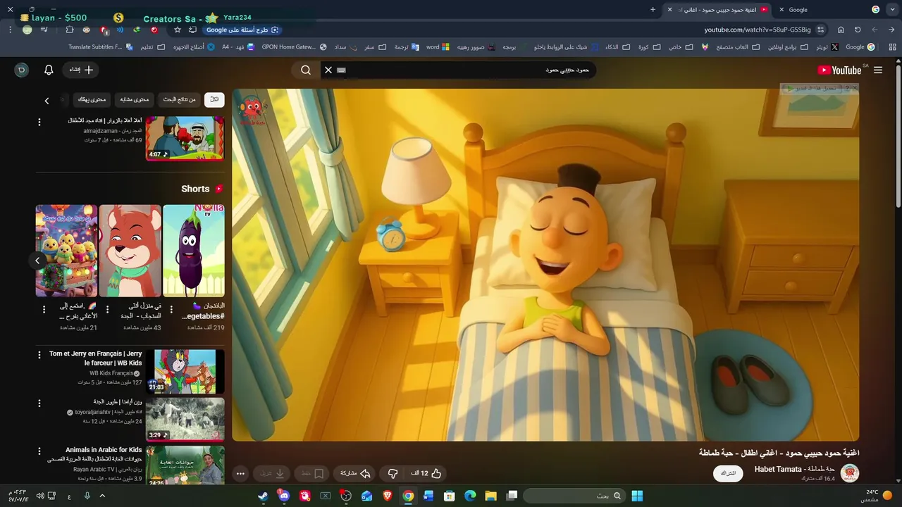Click the YouTube search magnifier button
Screen dimensions: 902x507
click(x=306, y=70)
